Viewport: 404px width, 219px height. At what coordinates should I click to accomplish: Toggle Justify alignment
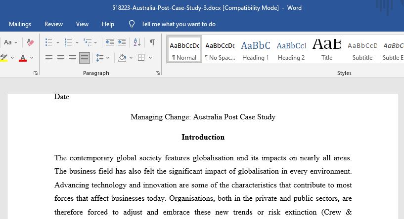(84, 58)
